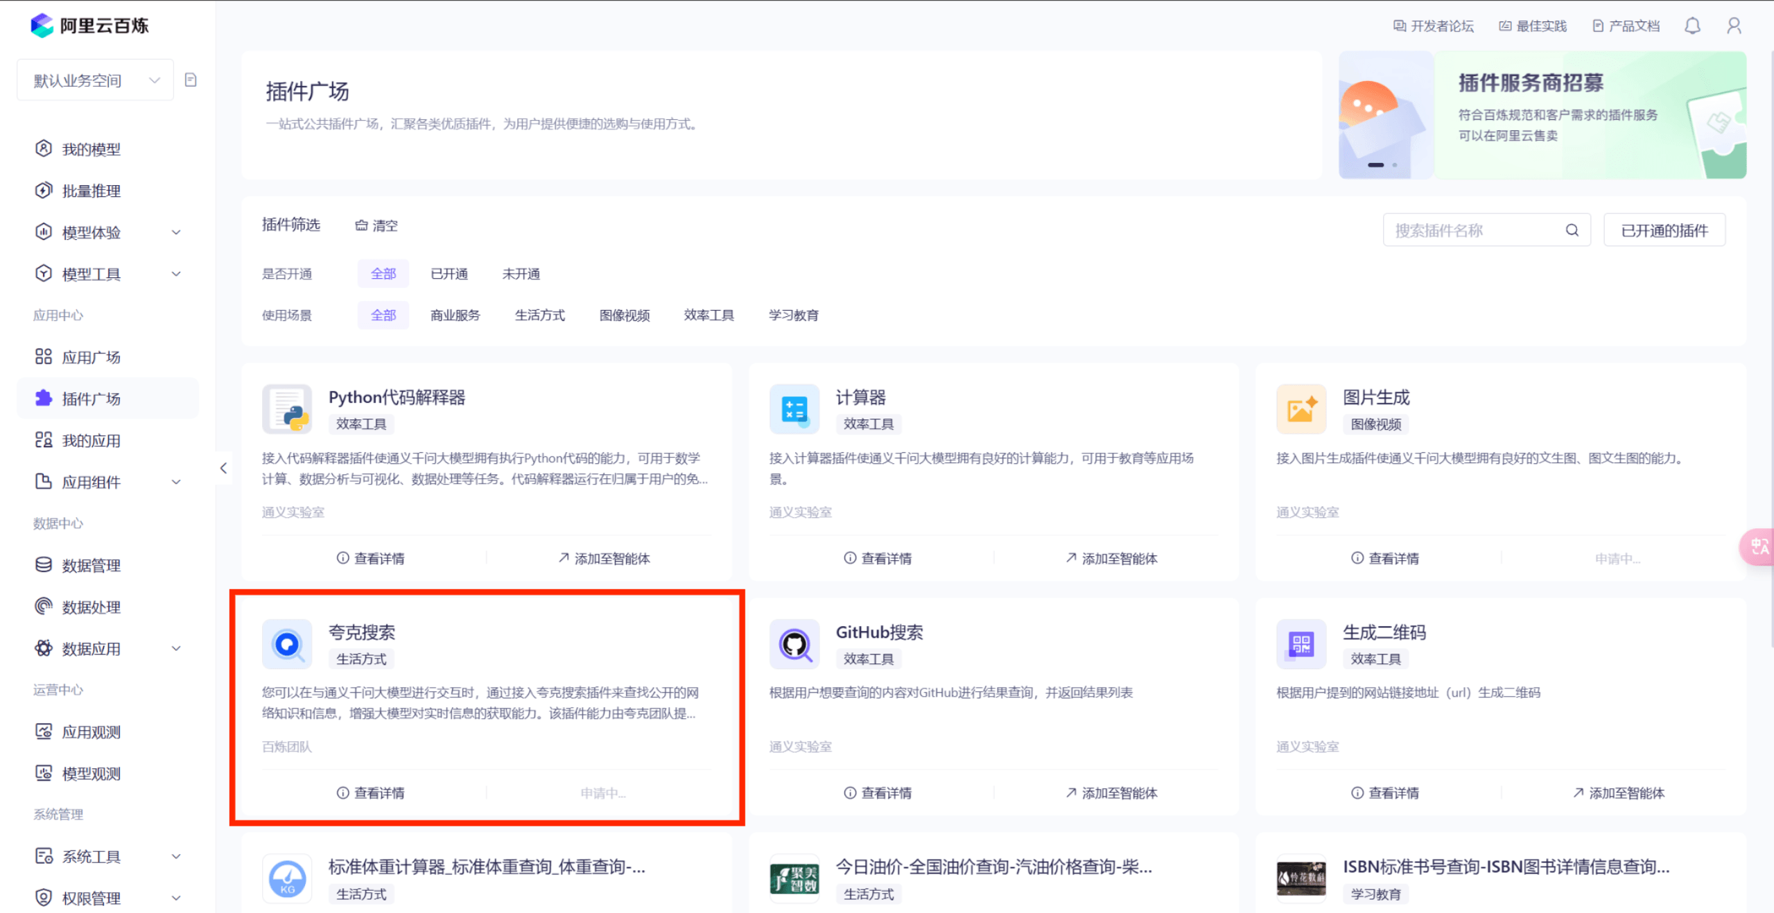Add 计算器 to agent
Image resolution: width=1774 pixels, height=913 pixels.
click(1111, 558)
